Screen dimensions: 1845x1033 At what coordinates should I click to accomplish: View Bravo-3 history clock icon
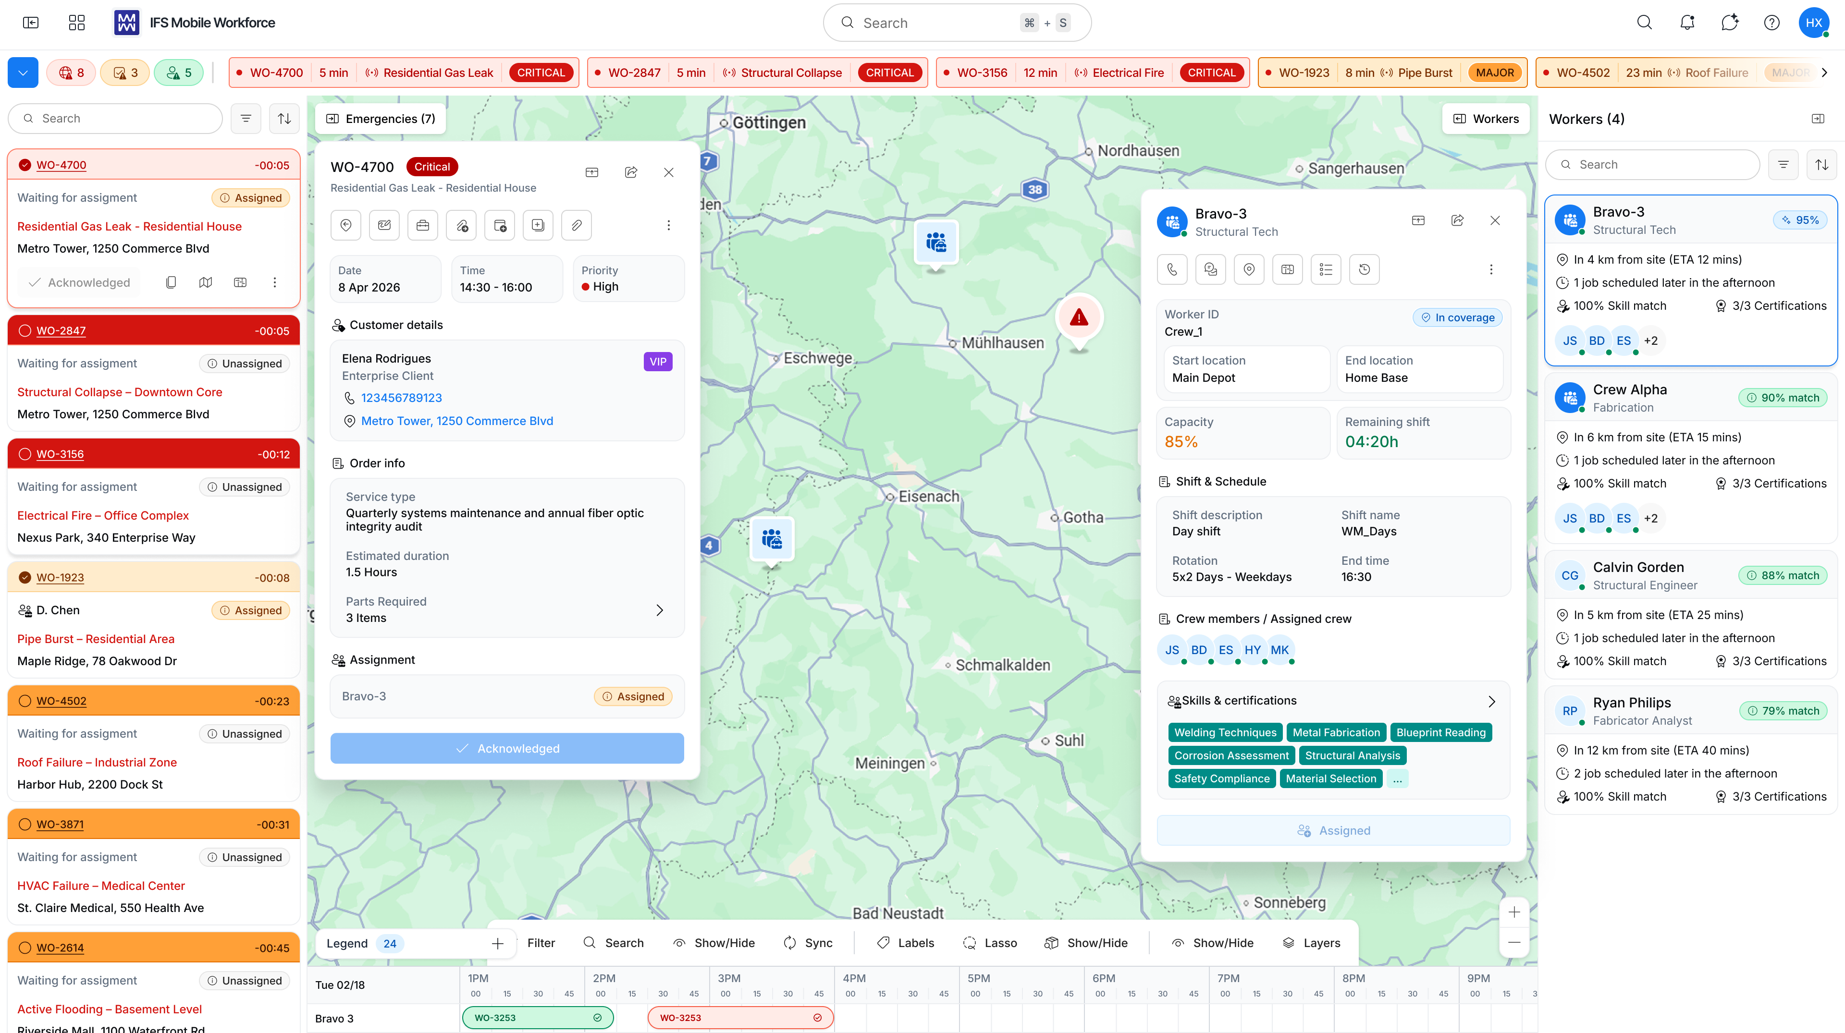(x=1365, y=270)
